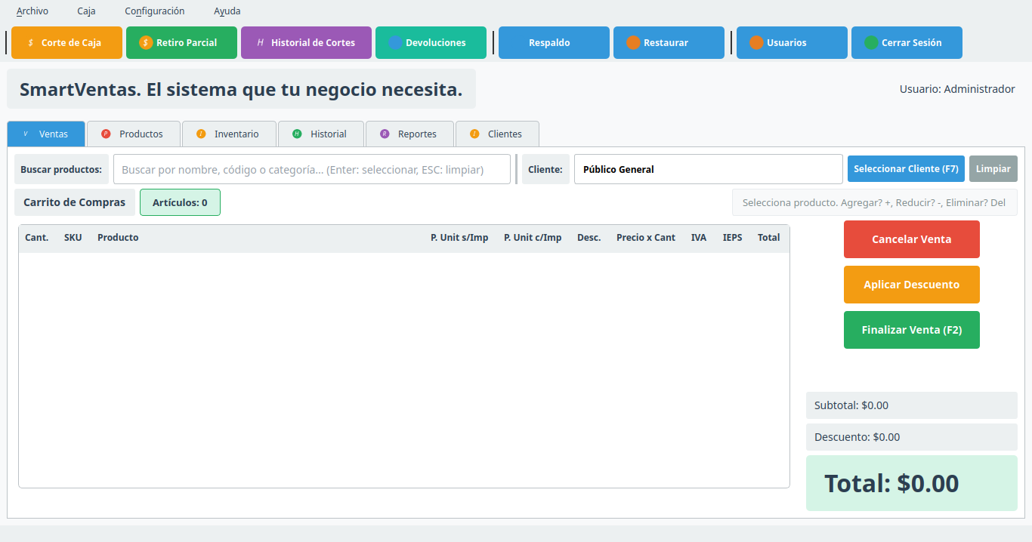This screenshot has height=542, width=1032.
Task: Click the P. Unit c/Imp column header
Action: [x=533, y=238]
